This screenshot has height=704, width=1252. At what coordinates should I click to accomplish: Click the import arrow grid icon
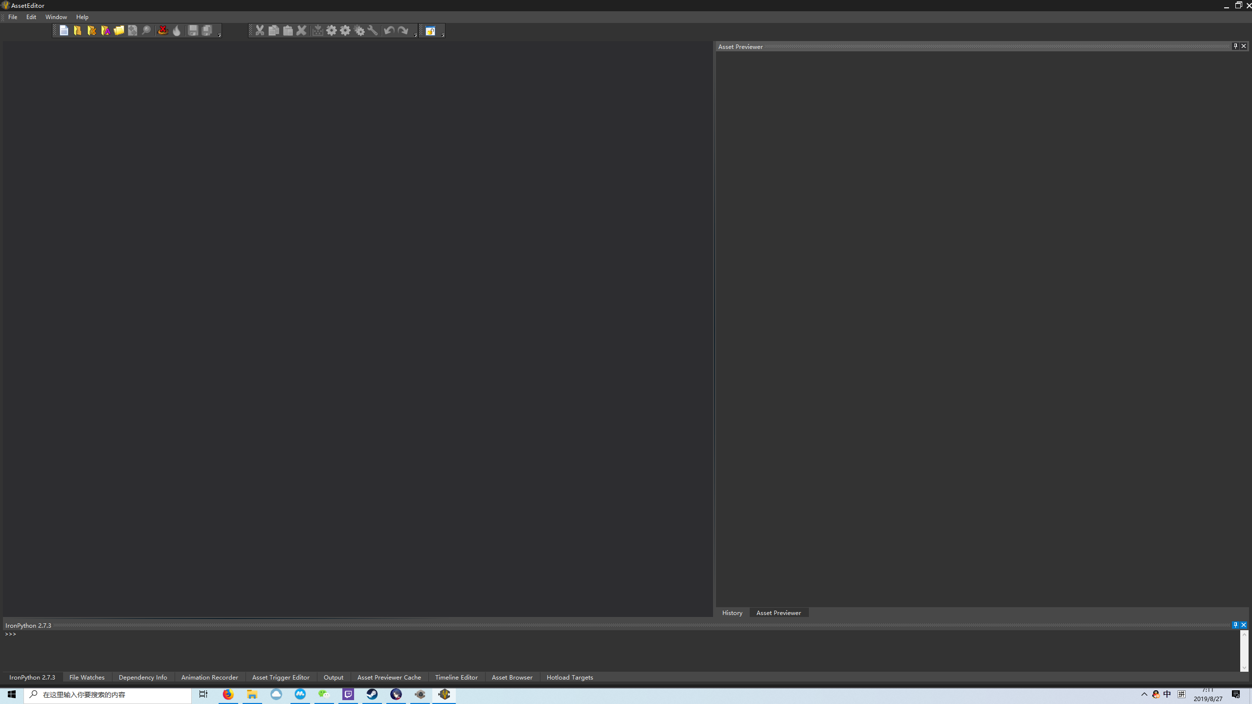(x=317, y=31)
